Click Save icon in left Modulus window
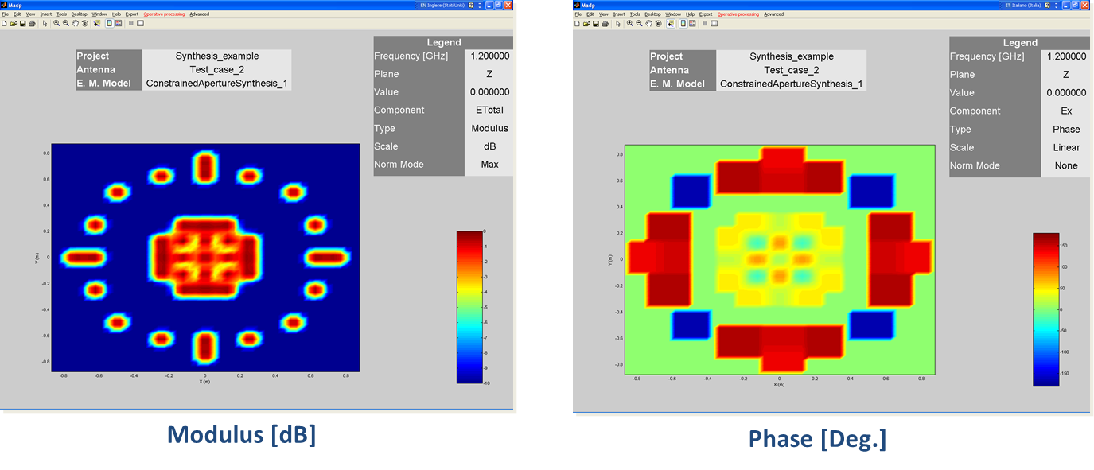Image resolution: width=1094 pixels, height=470 pixels. pos(23,23)
